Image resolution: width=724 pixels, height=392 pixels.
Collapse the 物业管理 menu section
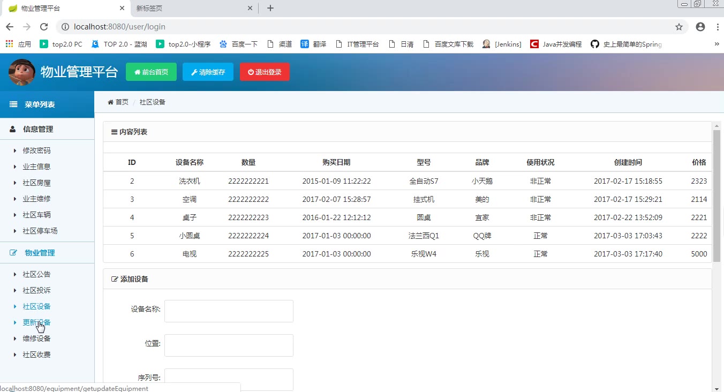click(x=40, y=253)
